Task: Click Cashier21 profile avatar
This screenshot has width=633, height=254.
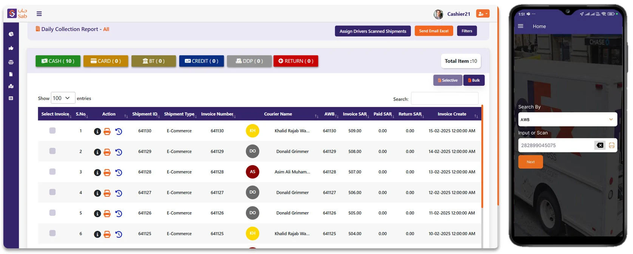Action: 438,14
